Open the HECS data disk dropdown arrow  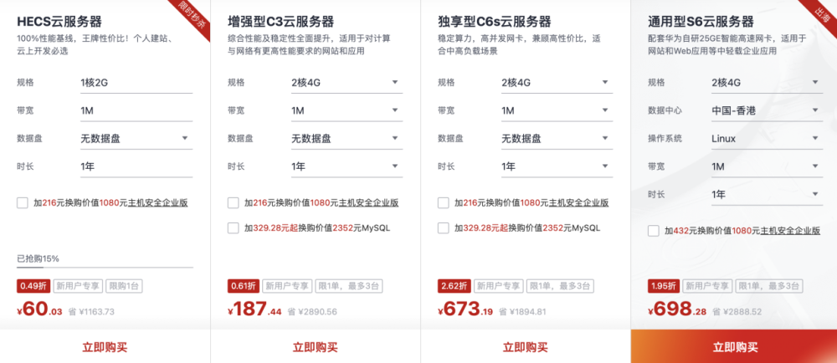point(185,138)
